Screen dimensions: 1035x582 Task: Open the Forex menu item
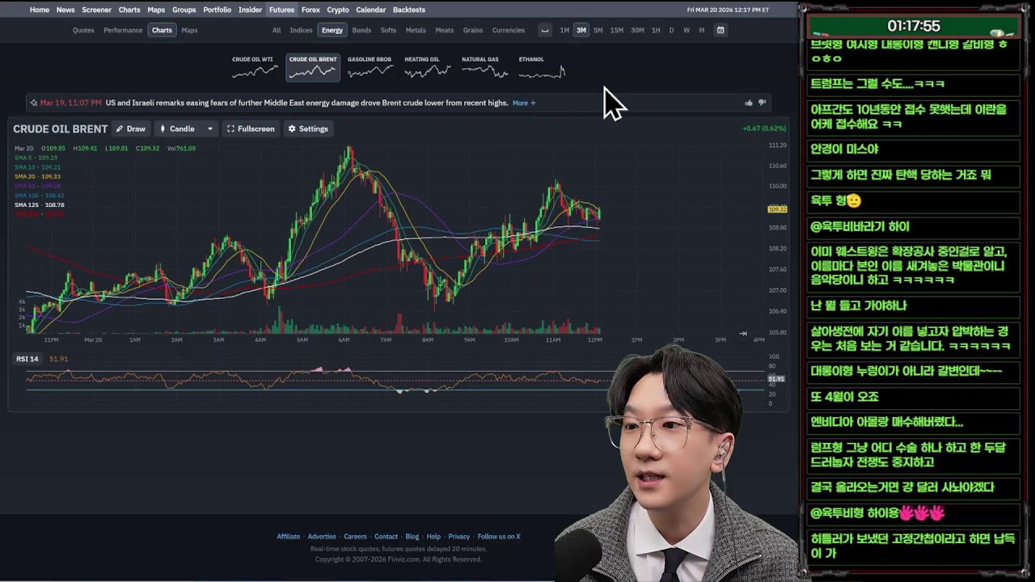(310, 10)
